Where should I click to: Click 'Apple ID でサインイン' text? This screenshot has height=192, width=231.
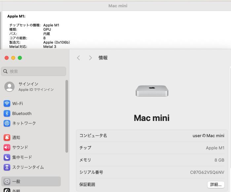36,90
